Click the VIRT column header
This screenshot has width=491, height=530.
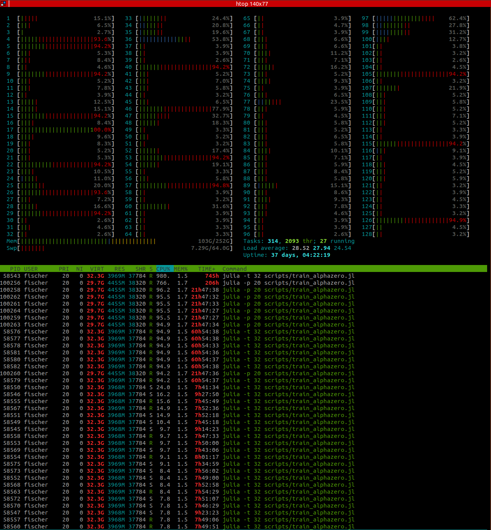[x=97, y=269]
